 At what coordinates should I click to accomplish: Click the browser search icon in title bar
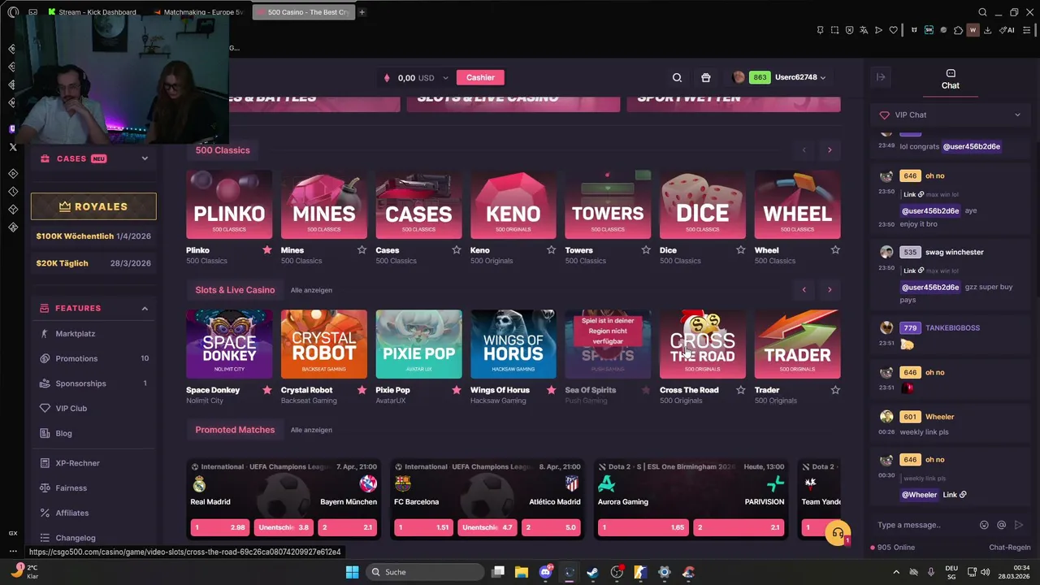(982, 12)
